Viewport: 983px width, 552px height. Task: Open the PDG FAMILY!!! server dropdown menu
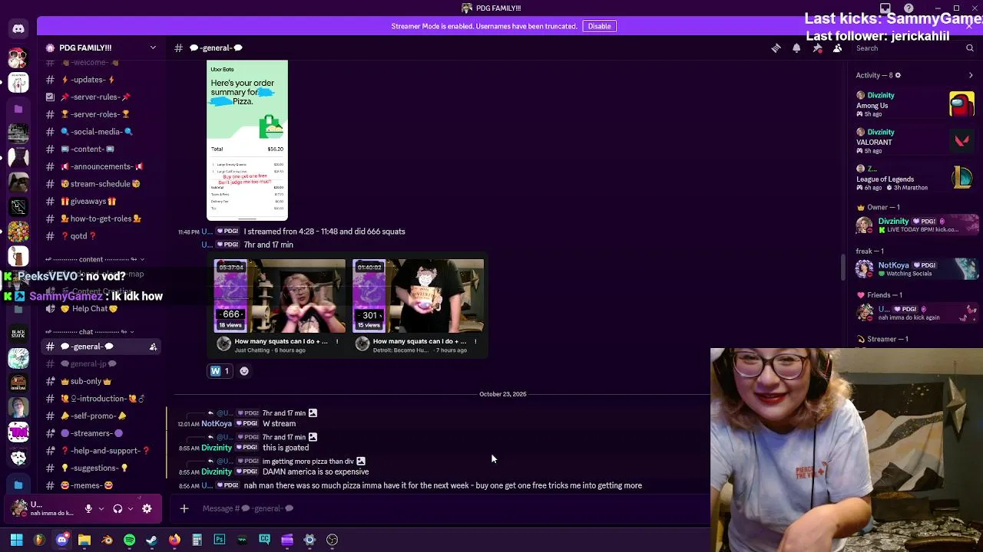(x=101, y=48)
